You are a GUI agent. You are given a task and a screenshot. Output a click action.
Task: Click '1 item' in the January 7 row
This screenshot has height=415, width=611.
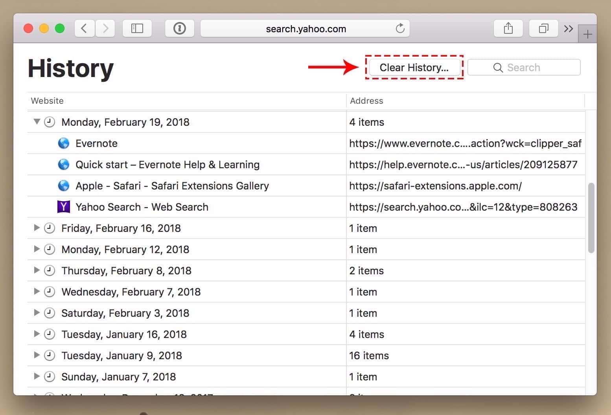coord(363,377)
